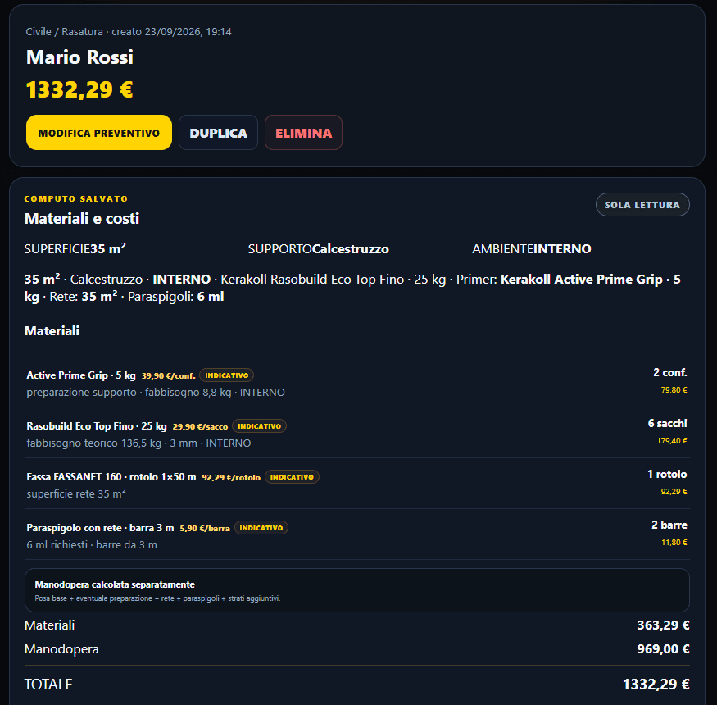
Task: Click the yellow 1332,29 € total under Mario Rossi
Action: click(x=79, y=89)
